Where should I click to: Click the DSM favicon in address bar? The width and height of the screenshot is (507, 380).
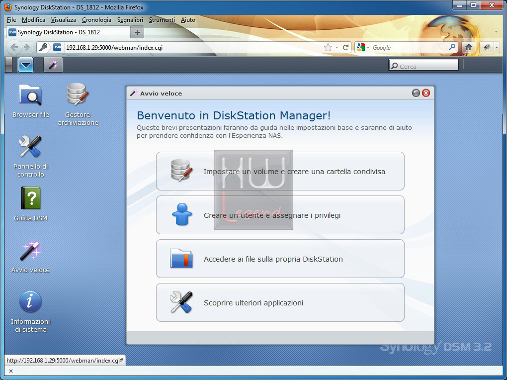click(x=57, y=48)
